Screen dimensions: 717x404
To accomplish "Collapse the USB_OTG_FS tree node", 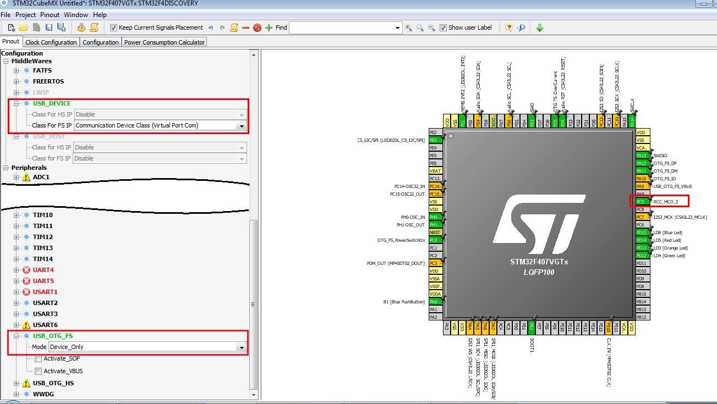I will pyautogui.click(x=17, y=336).
